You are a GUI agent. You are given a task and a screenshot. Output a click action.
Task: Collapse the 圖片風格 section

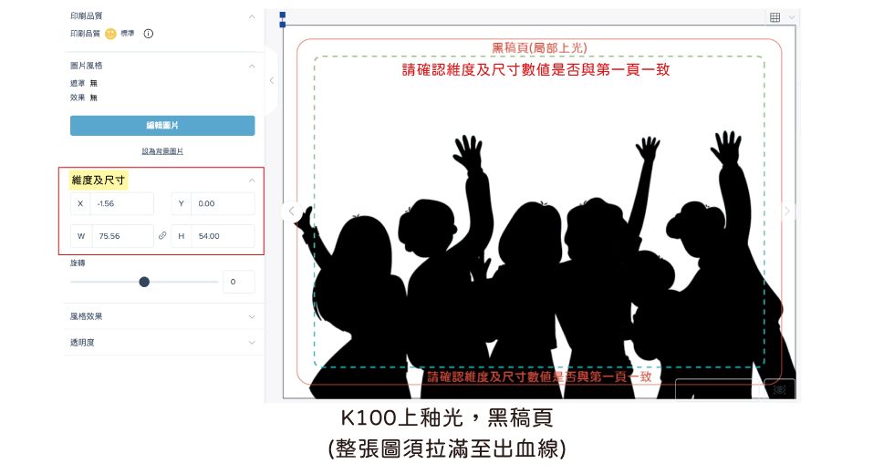click(x=252, y=66)
